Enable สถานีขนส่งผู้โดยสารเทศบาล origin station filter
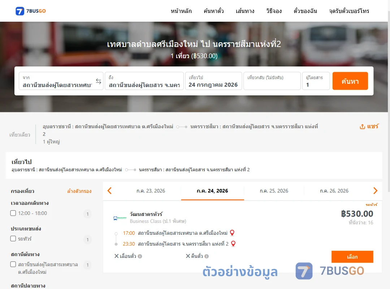The image size is (390, 289). (13, 264)
